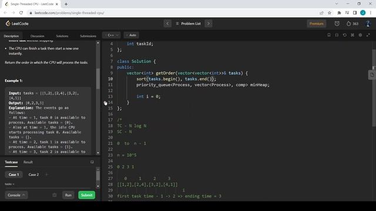Open the Problem List
The image size is (376, 211).
[x=188, y=23]
